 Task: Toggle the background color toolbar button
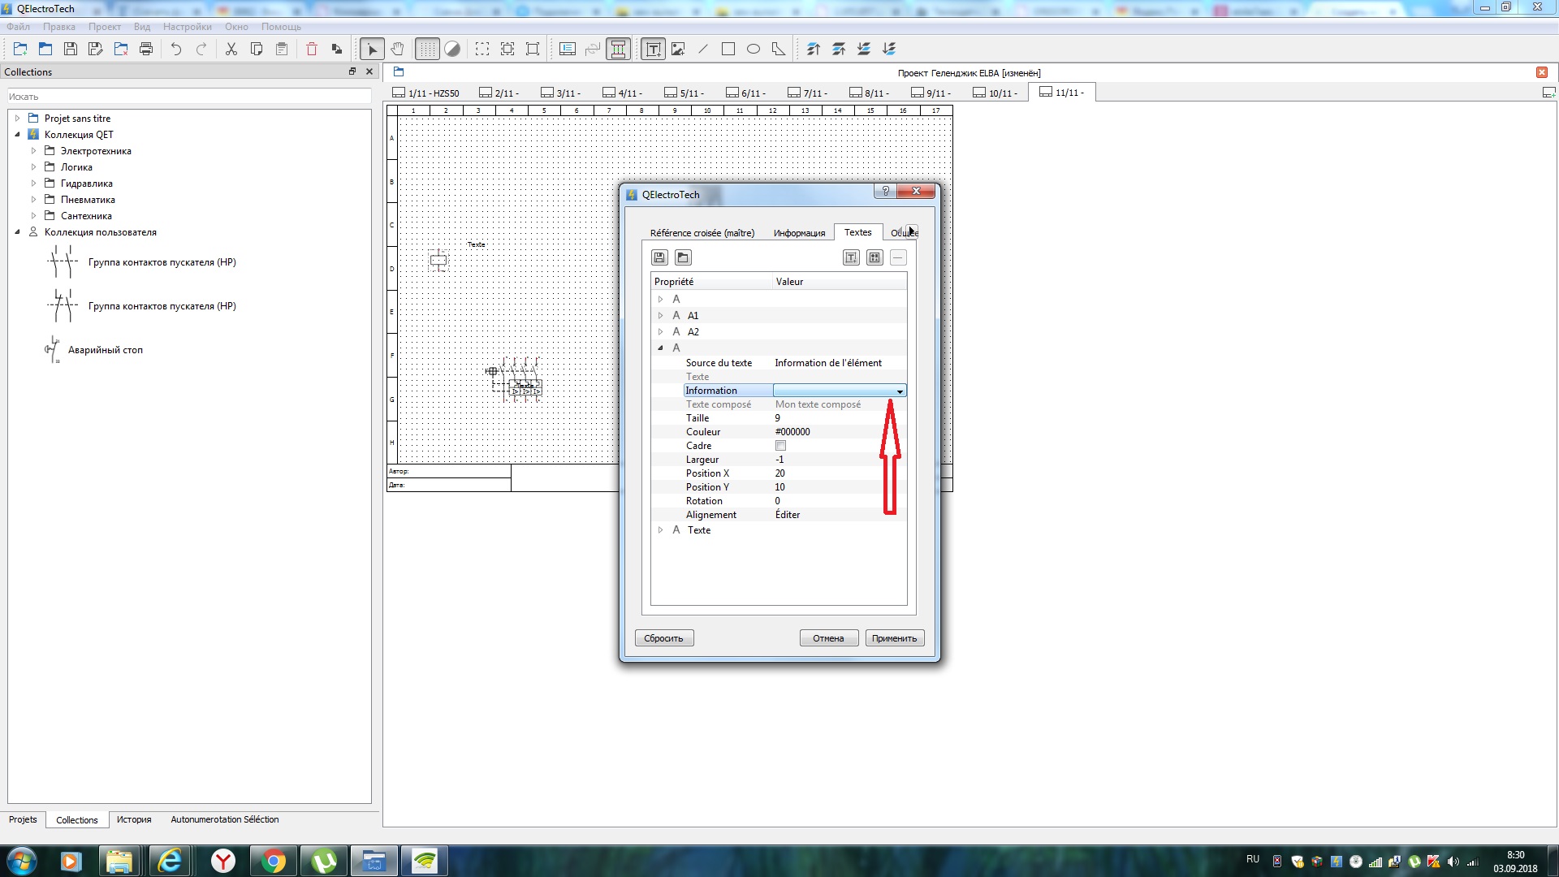tap(452, 50)
